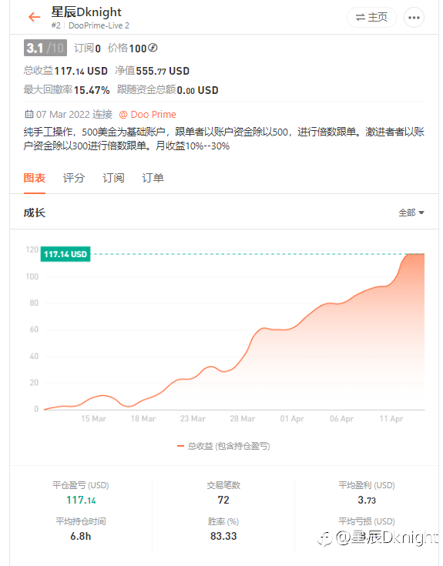
Task: Click the coin icon next to price 100
Action: pos(153,48)
